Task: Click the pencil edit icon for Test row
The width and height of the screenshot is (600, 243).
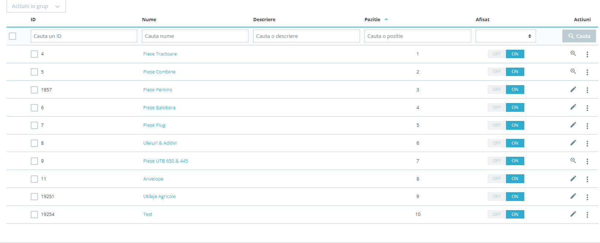Action: click(x=573, y=214)
